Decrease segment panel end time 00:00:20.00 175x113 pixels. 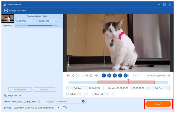click(56, 22)
